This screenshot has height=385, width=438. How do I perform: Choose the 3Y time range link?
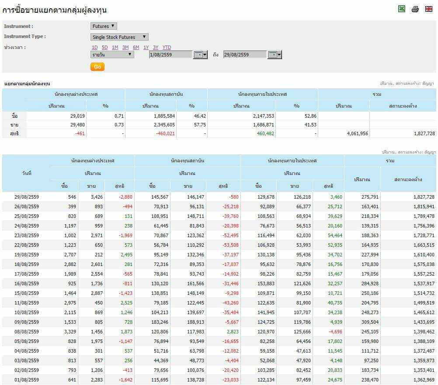point(156,47)
